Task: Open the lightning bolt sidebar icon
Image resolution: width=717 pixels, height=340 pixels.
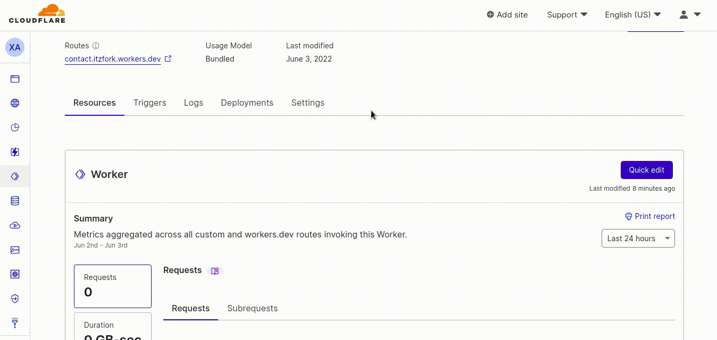Action: point(15,152)
